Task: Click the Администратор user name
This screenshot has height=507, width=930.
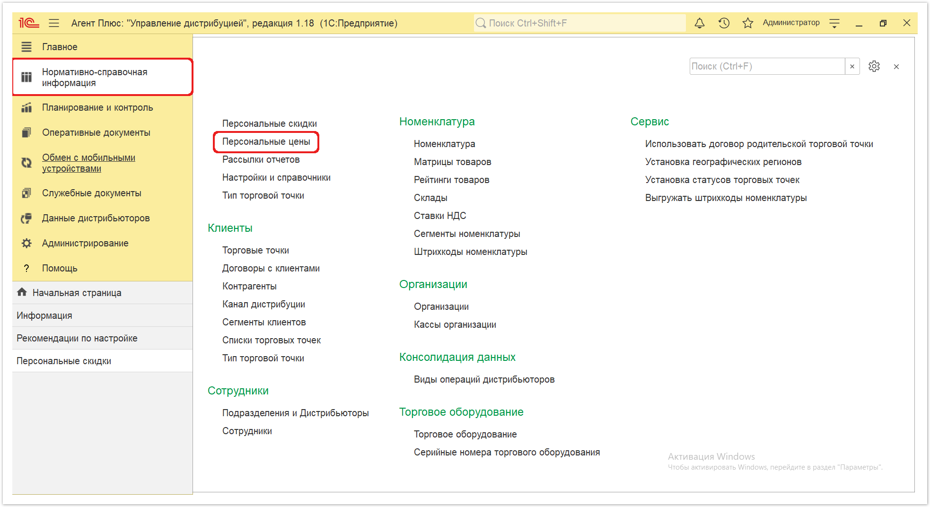Action: click(791, 23)
